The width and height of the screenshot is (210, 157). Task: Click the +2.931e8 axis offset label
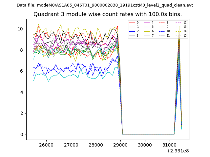(178, 151)
